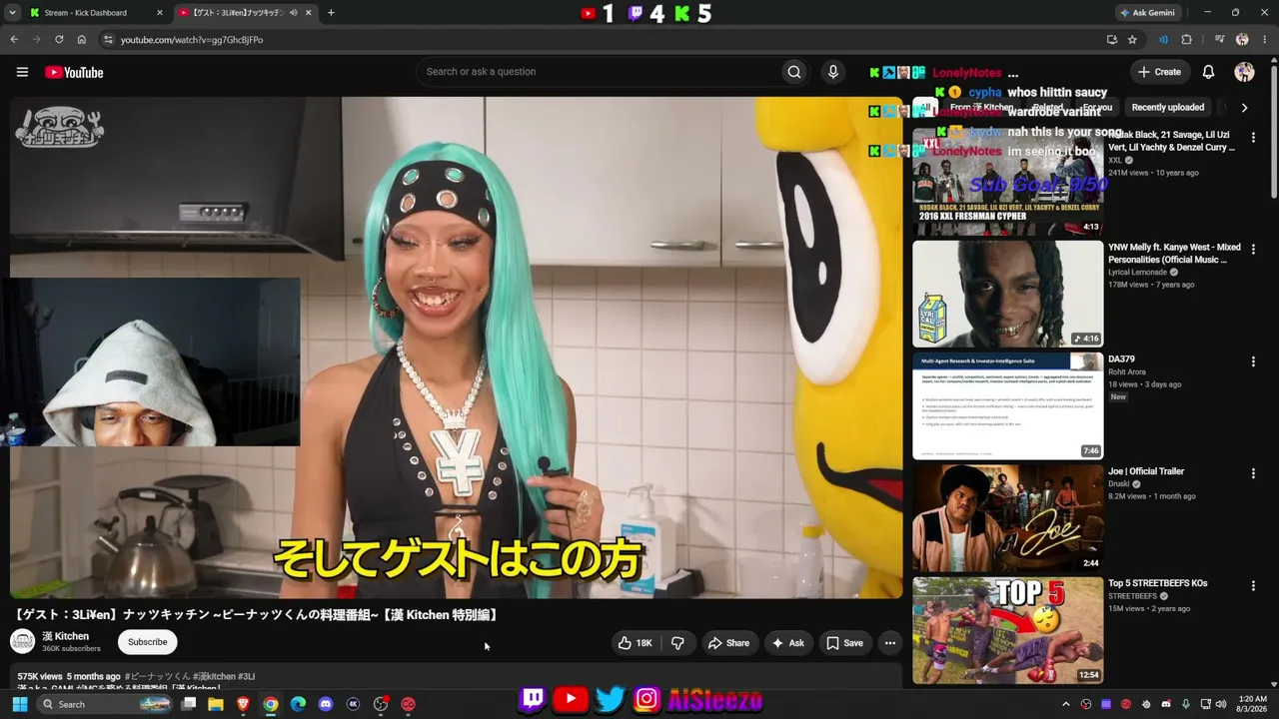Image resolution: width=1279 pixels, height=719 pixels.
Task: Open options for Top 5 STREETBEEFS KOs
Action: [1253, 585]
